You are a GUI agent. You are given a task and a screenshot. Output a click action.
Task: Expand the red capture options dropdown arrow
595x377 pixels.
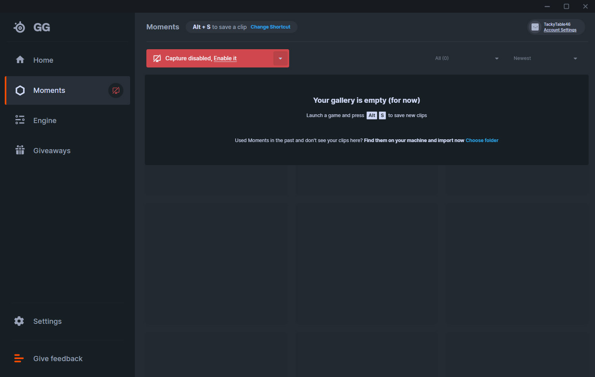[280, 58]
